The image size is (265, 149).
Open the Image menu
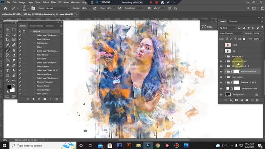22,2
